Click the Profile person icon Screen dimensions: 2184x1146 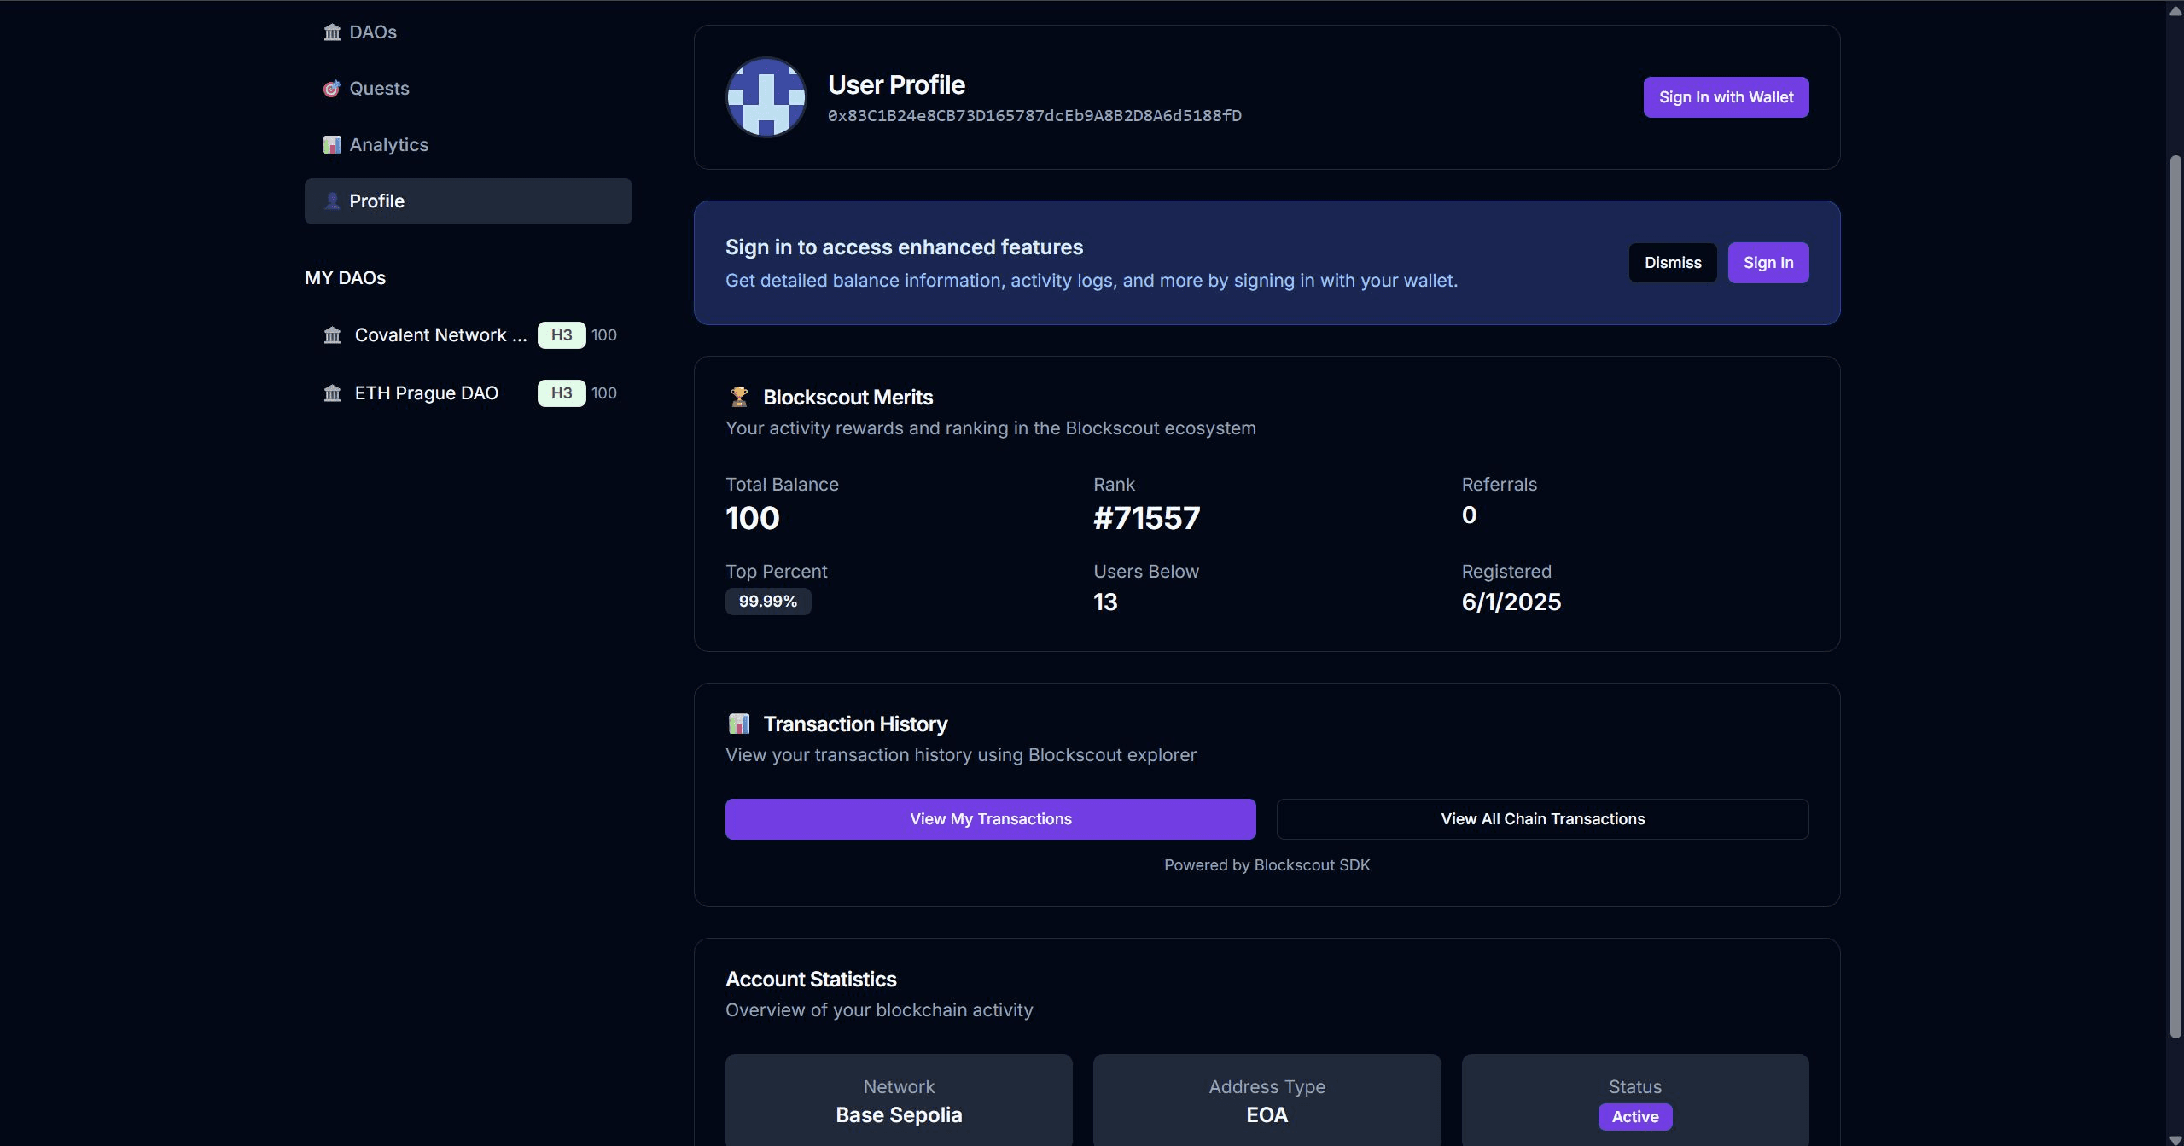pyautogui.click(x=332, y=201)
